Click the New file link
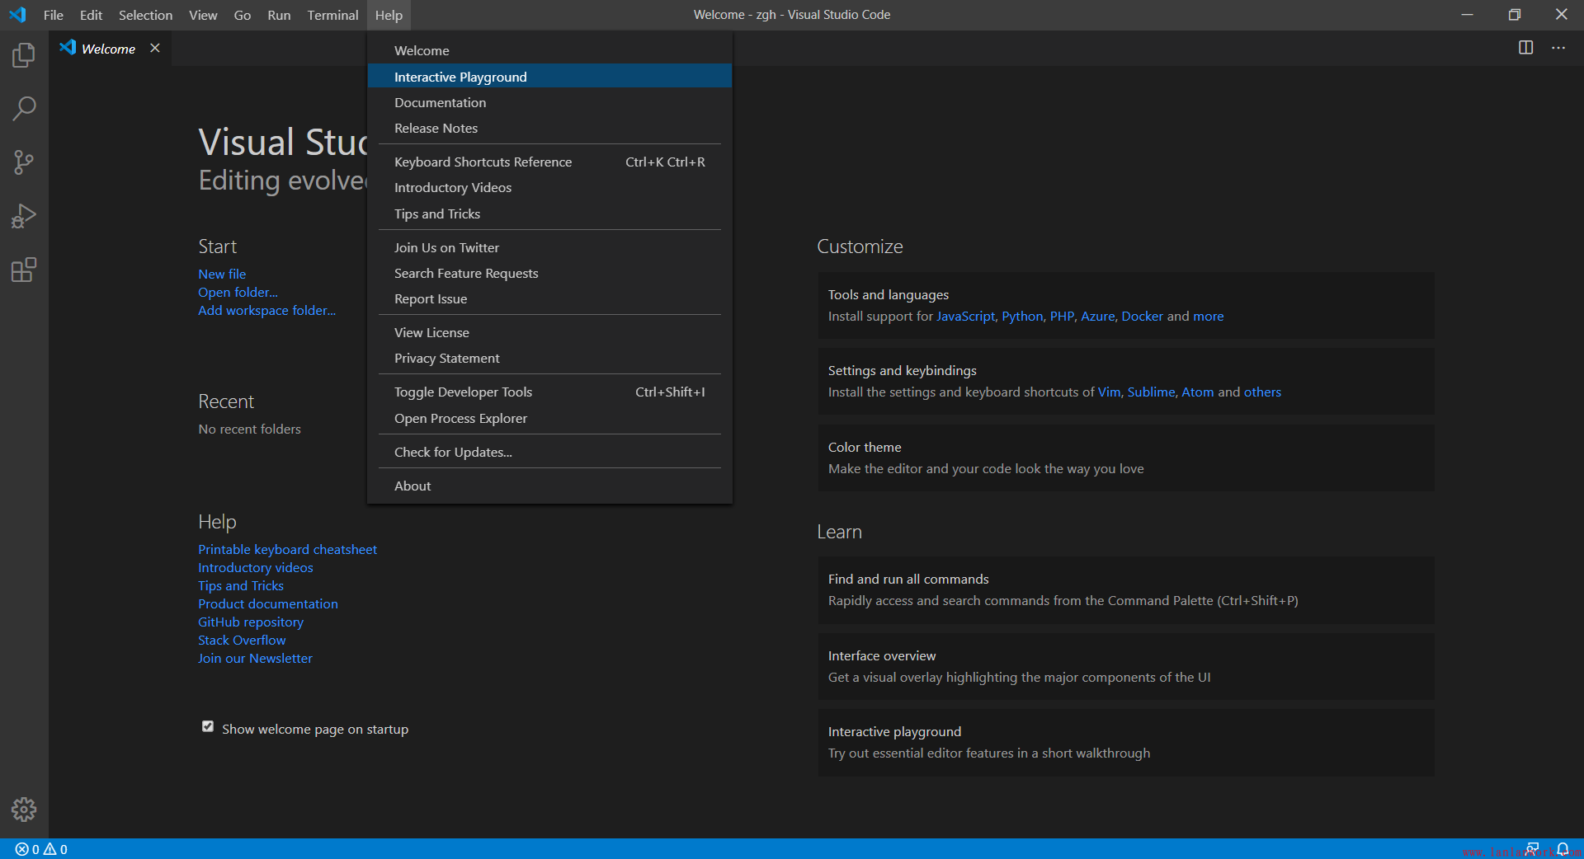 tap(222, 274)
